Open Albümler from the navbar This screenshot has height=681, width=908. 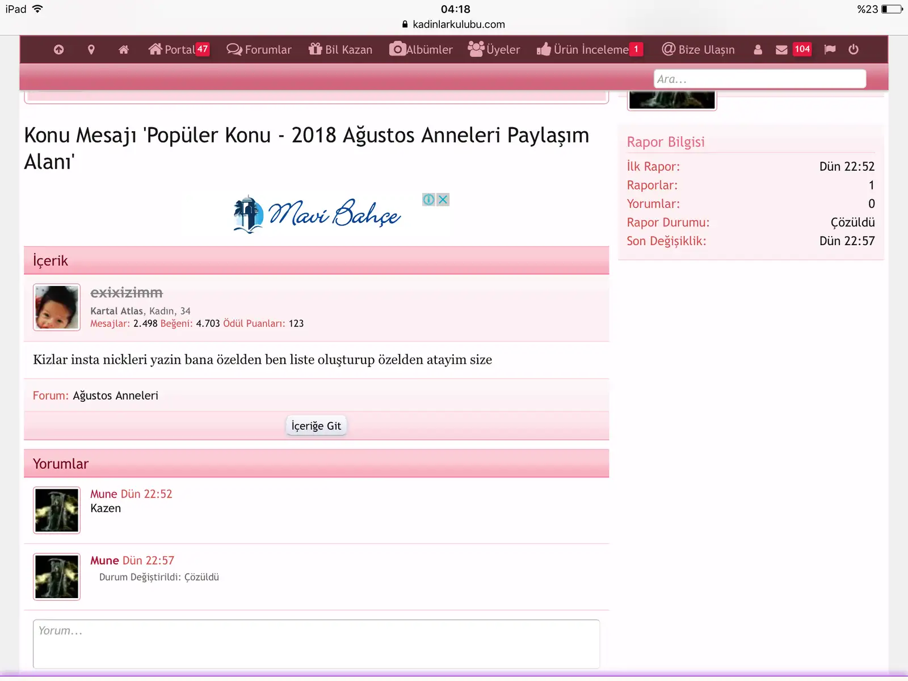[421, 50]
